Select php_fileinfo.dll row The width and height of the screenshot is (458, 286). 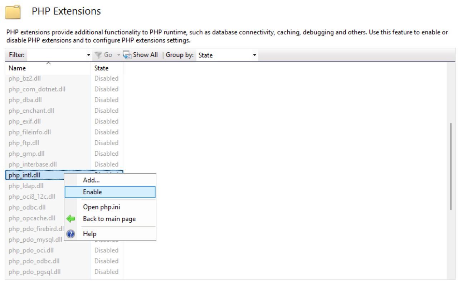[64, 132]
